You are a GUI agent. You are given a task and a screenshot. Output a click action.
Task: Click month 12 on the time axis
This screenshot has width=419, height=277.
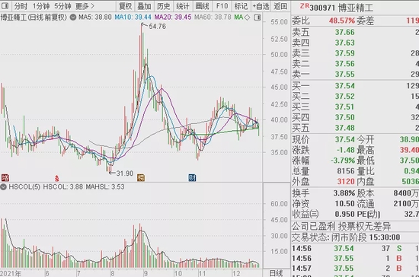click(x=236, y=273)
